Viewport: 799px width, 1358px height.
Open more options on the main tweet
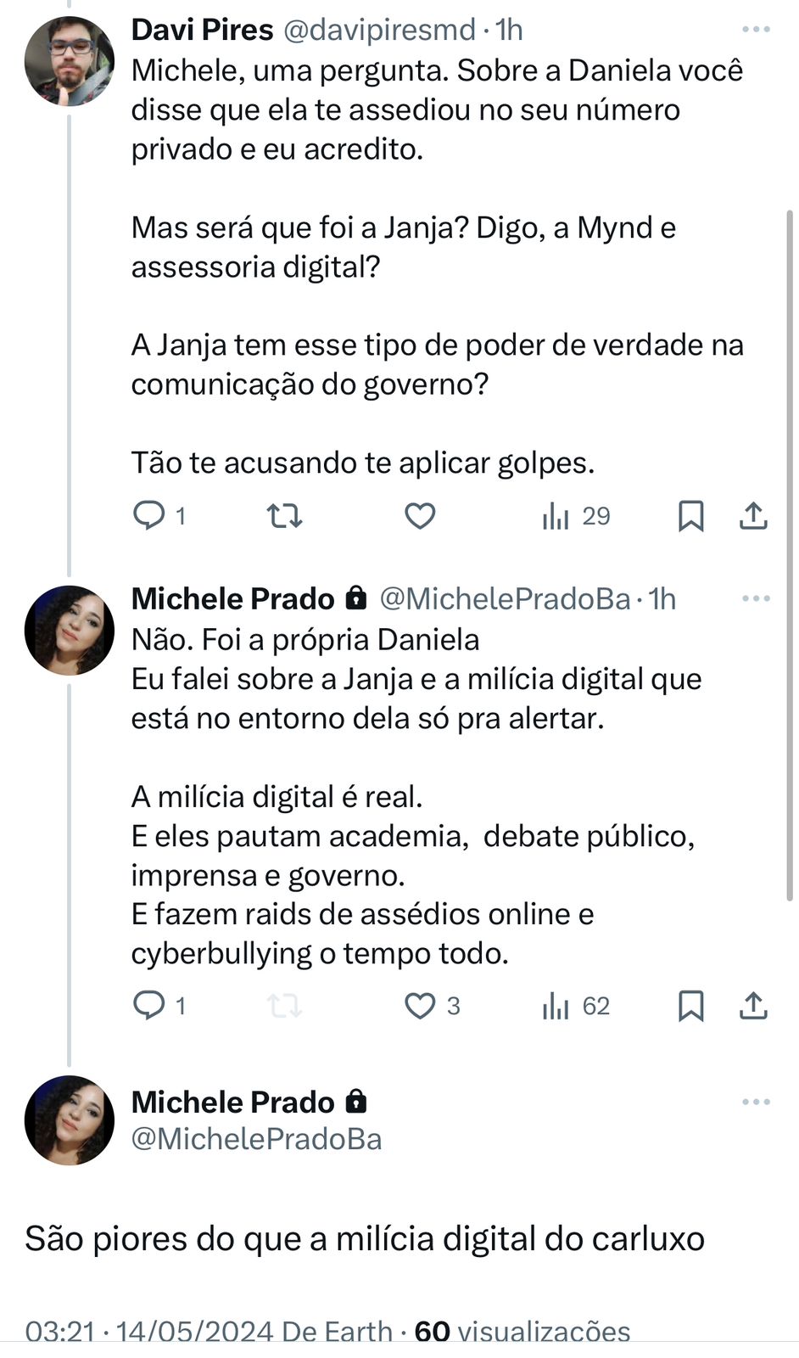click(x=755, y=1102)
